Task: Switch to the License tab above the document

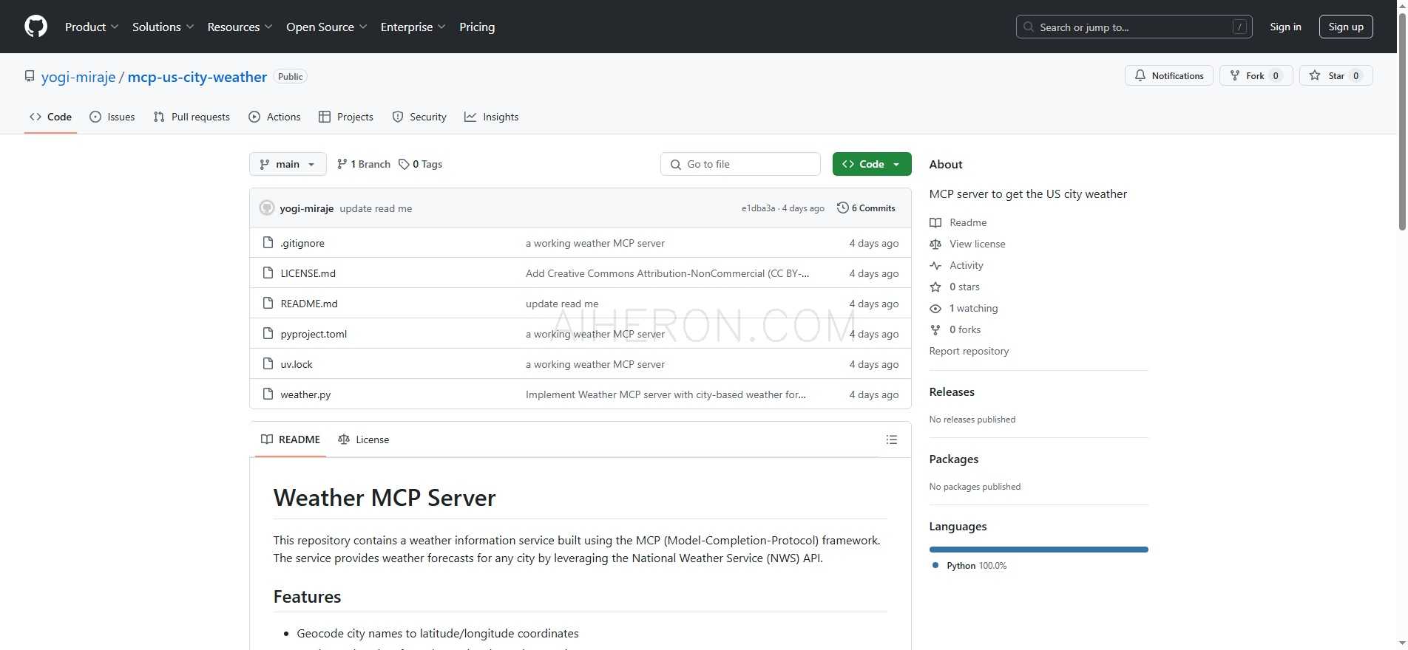Action: click(x=363, y=439)
